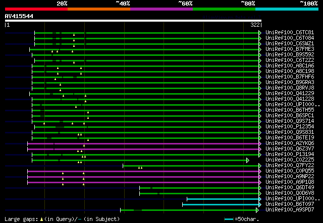323x223 pixels.
Task: Click the red ~20% identity legend segment
Action: click(x=36, y=9)
